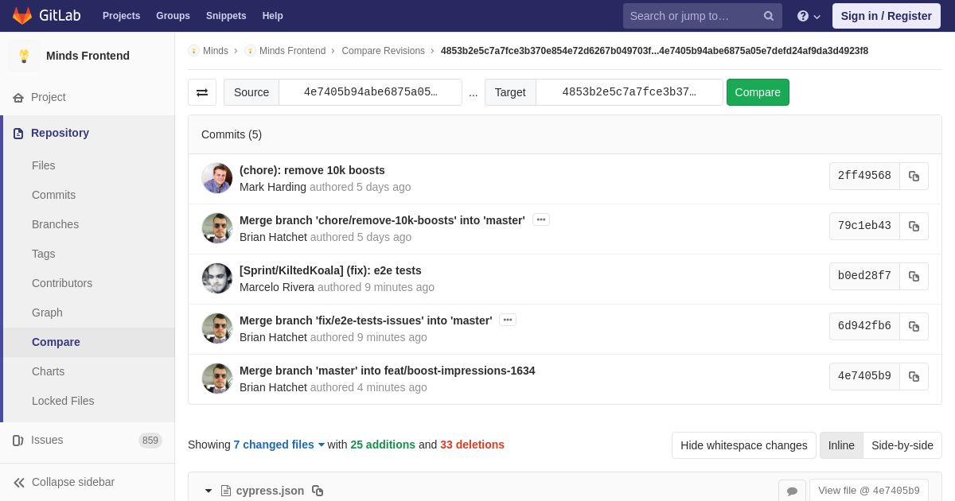Open commit '[Sprint/KiltedKoala] (fix): e2e tests'
Screen dimensions: 955x501
tap(330, 270)
